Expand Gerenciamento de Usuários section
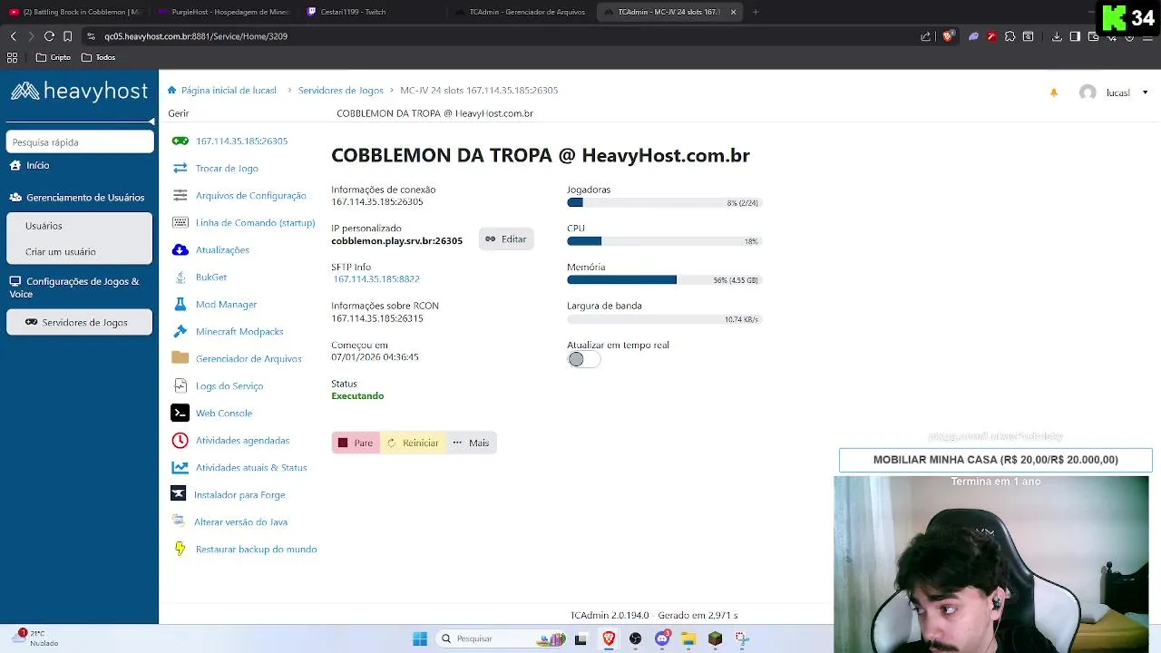 (x=77, y=197)
